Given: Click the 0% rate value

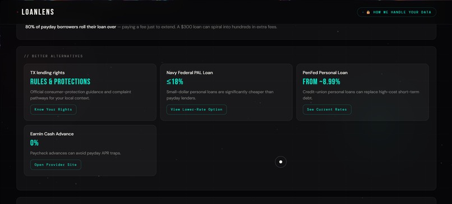Looking at the screenshot, I should pos(34,143).
